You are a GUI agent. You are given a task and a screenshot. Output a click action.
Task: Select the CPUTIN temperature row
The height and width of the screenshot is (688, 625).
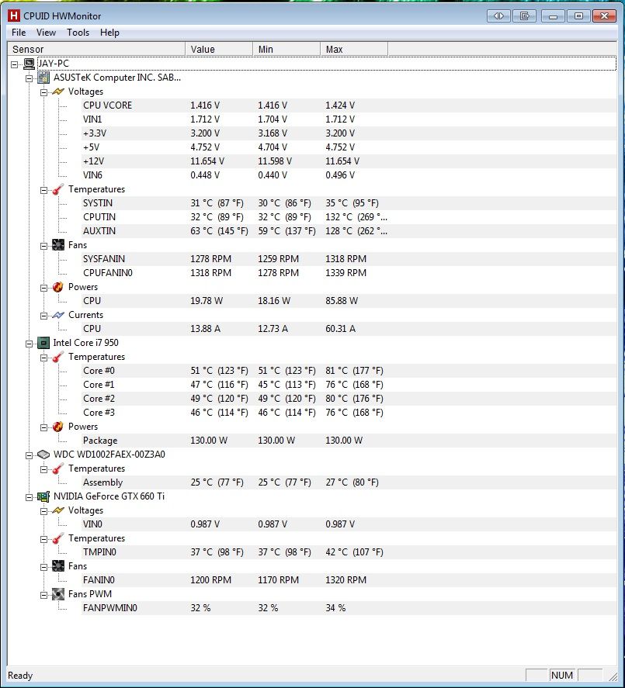point(349,217)
